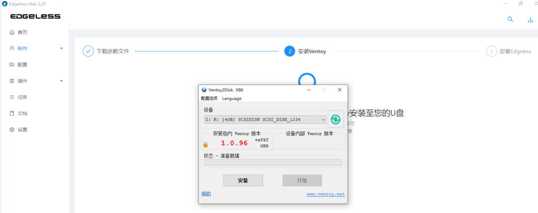Click the 部署Edgeless step label

(x=516, y=51)
